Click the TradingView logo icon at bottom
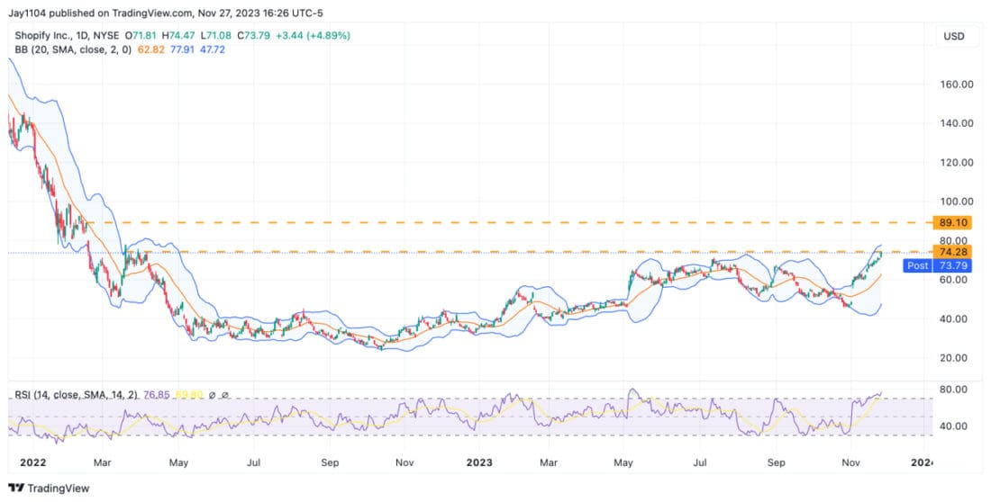991x502 pixels. (x=18, y=489)
